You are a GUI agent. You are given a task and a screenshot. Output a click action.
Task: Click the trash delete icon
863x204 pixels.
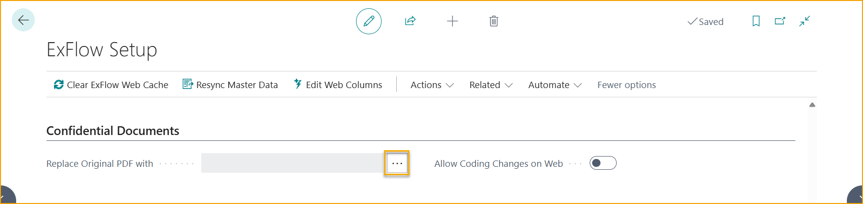[494, 21]
